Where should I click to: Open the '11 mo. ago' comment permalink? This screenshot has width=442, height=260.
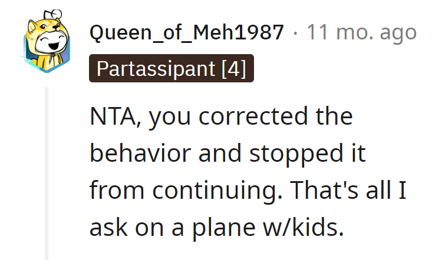362,32
